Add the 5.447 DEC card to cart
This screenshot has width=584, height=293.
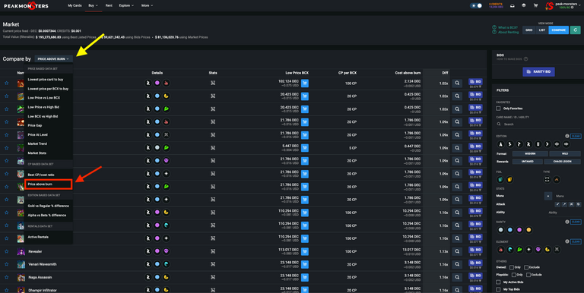click(305, 148)
